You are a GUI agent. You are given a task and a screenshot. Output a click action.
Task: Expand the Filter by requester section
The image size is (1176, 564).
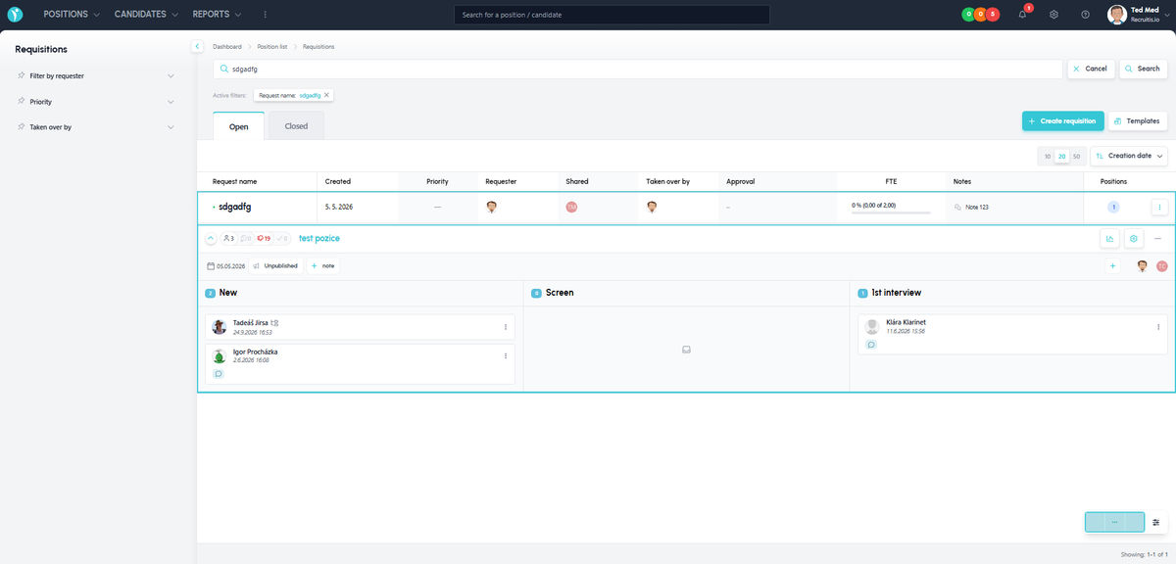(x=171, y=75)
